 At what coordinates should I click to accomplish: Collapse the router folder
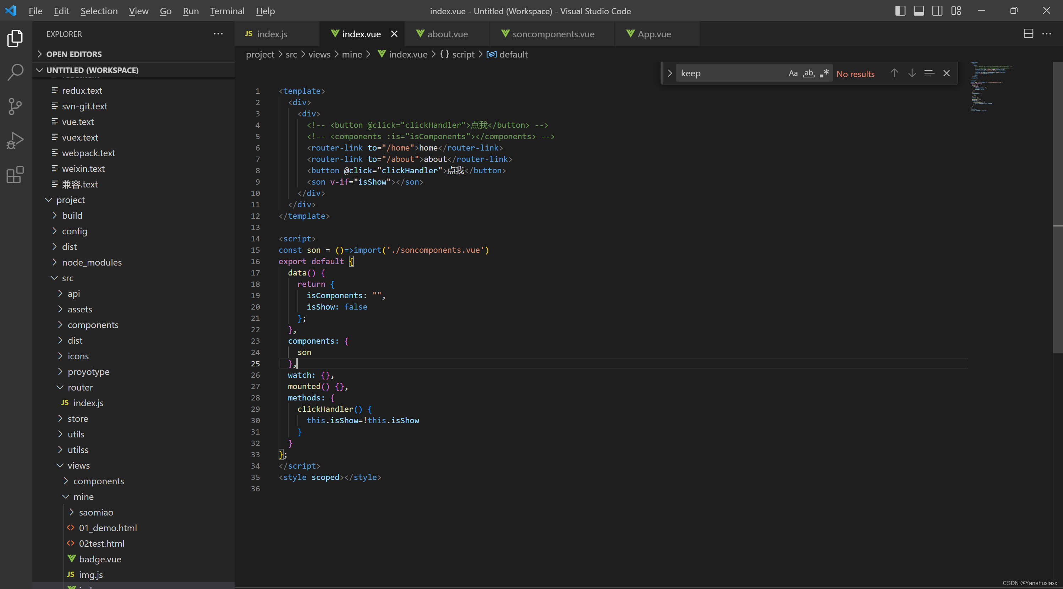click(x=80, y=387)
